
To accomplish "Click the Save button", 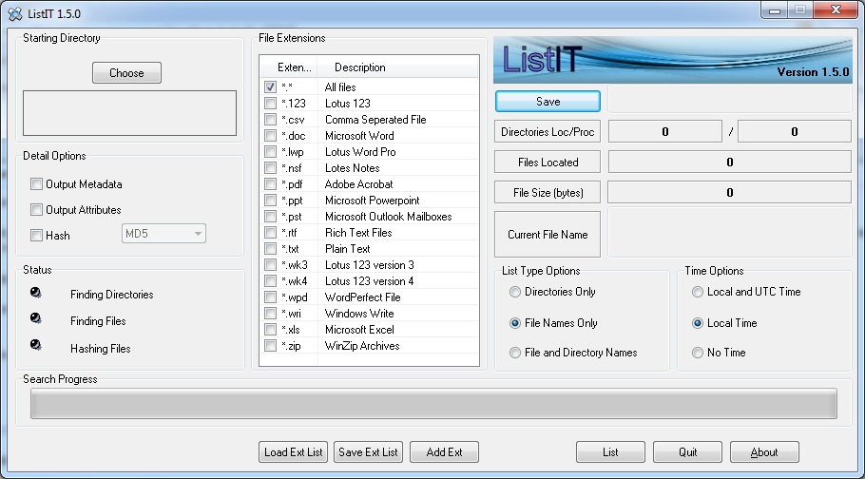I will pyautogui.click(x=548, y=102).
